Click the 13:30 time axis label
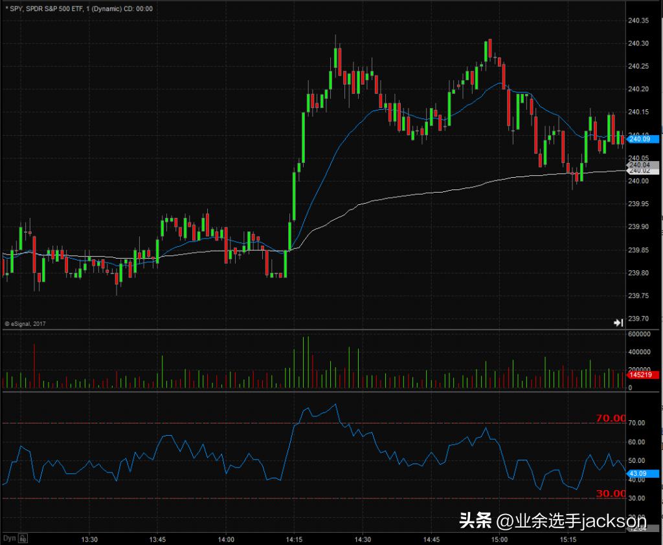This screenshot has width=663, height=545. click(89, 540)
